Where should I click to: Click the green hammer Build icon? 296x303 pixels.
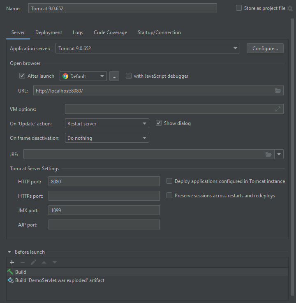click(10, 272)
